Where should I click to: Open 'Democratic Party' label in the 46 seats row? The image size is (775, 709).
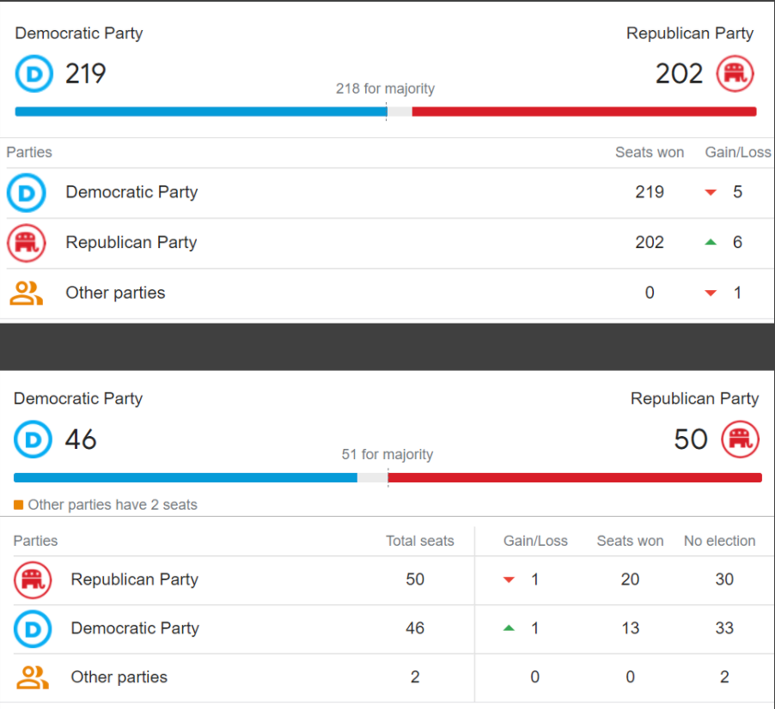[135, 628]
